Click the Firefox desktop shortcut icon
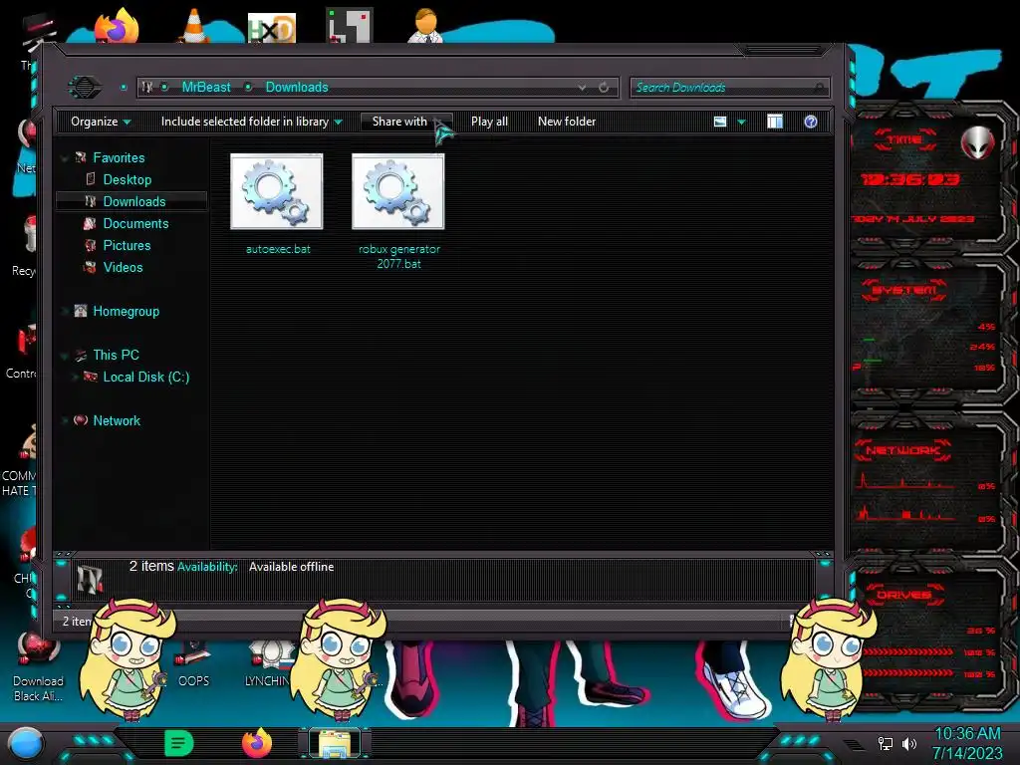Viewport: 1020px width, 765px height. 118,25
